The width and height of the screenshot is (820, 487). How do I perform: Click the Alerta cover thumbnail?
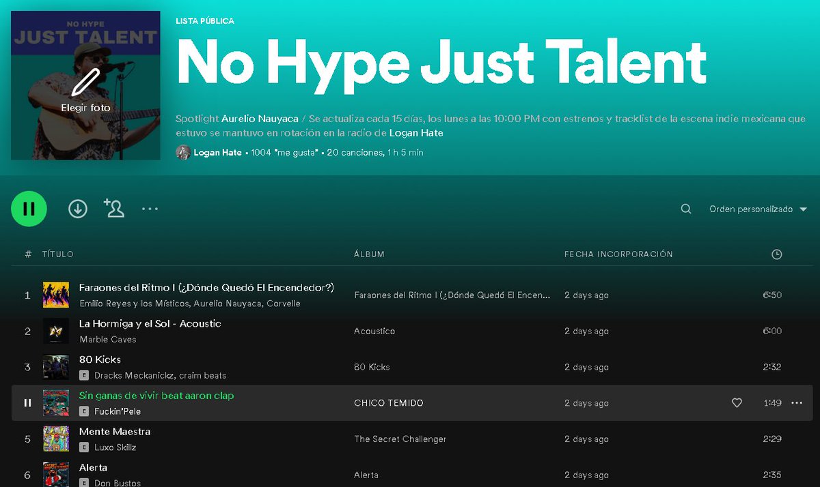tap(56, 474)
